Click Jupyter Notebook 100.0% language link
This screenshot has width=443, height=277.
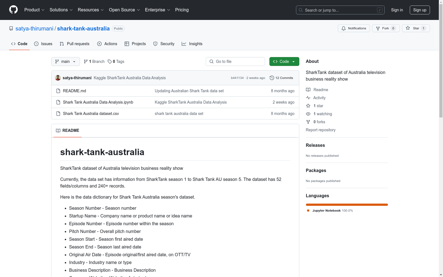click(x=330, y=211)
